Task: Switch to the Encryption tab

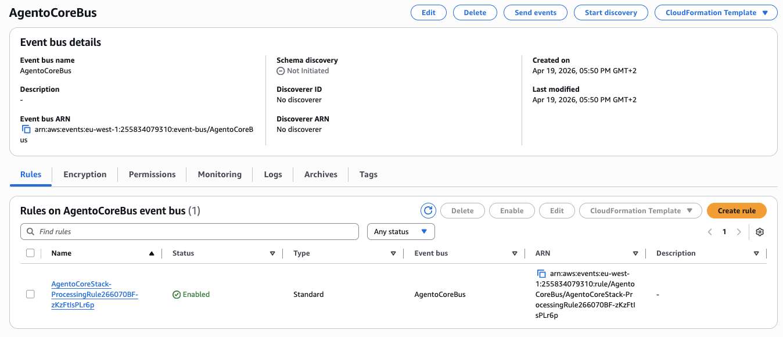Action: click(85, 174)
